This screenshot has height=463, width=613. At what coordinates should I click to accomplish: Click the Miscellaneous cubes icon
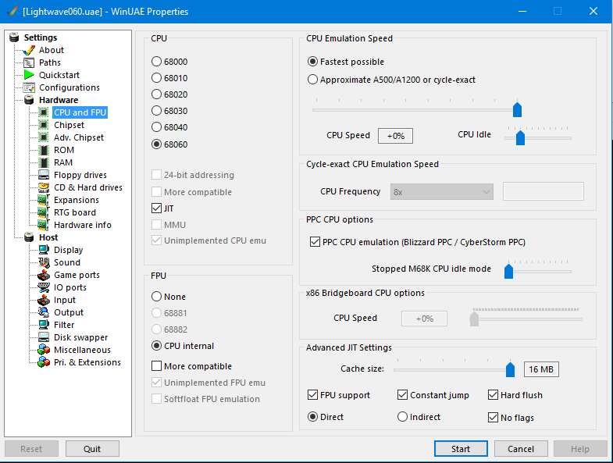[x=44, y=350]
